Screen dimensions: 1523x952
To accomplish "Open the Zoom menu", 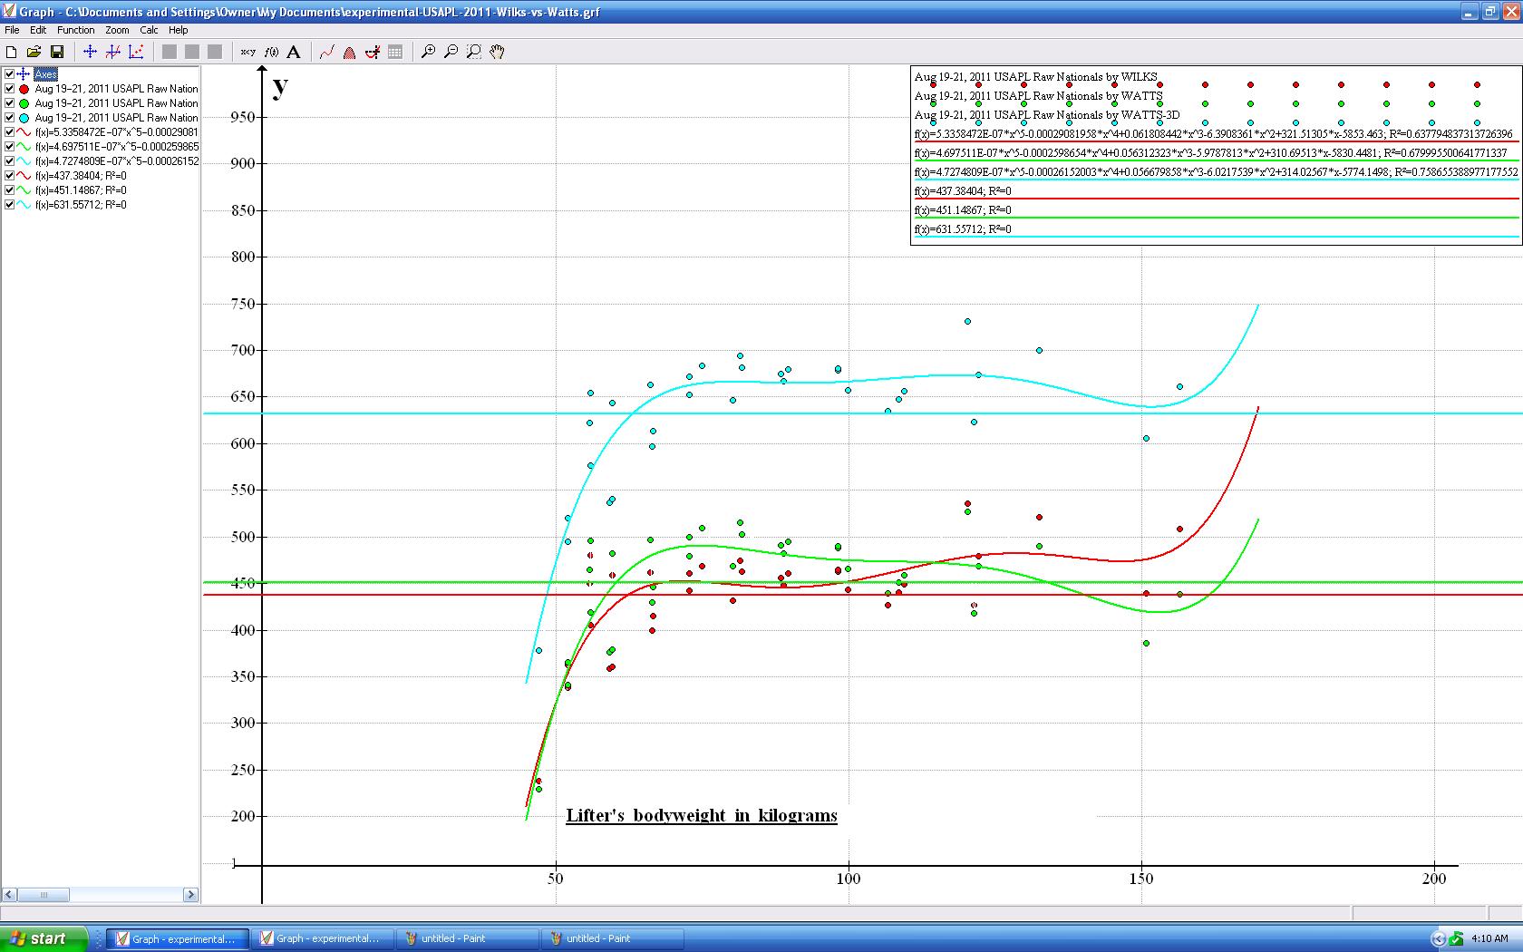I will 117,30.
